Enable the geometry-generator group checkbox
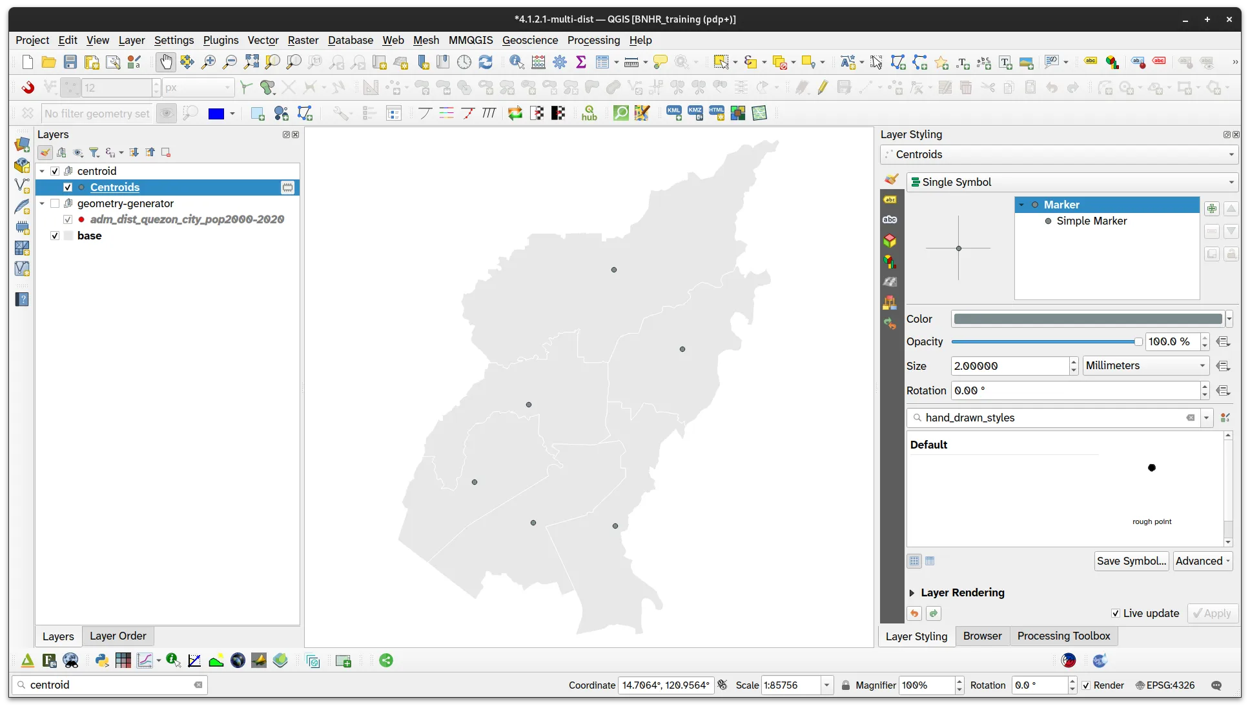Image resolution: width=1250 pixels, height=708 pixels. click(55, 203)
